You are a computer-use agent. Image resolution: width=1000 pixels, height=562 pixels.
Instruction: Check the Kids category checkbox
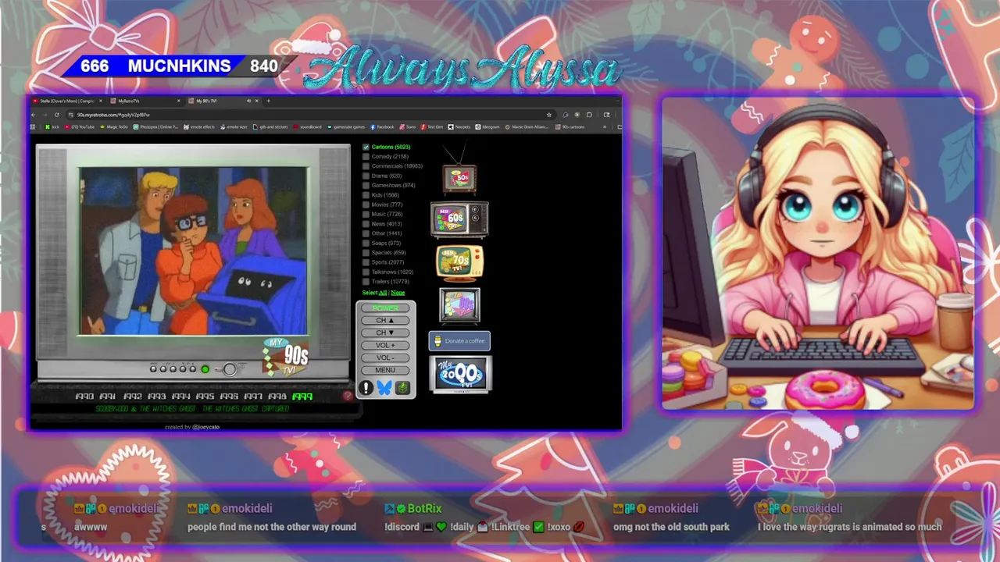coord(366,195)
